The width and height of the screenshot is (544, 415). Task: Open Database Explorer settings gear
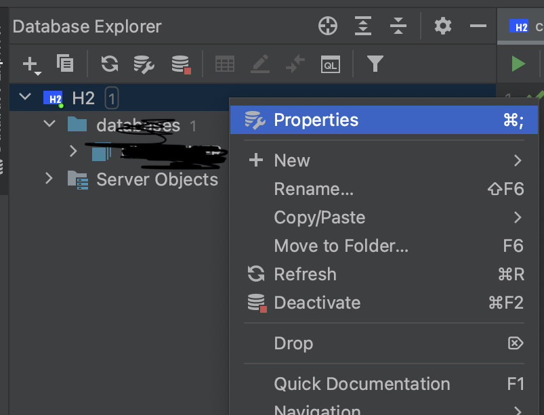443,26
